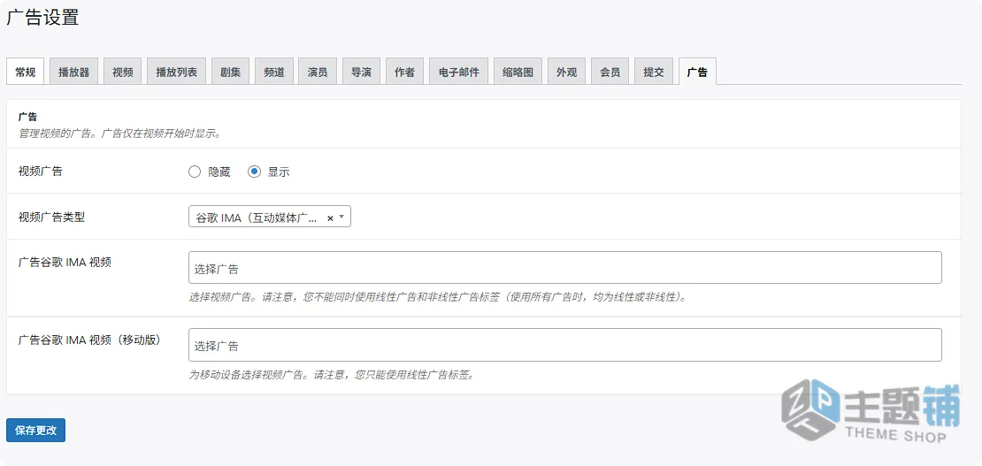Clear the 谷歌 IMA ad type selection
This screenshot has width=982, height=466.
click(330, 218)
